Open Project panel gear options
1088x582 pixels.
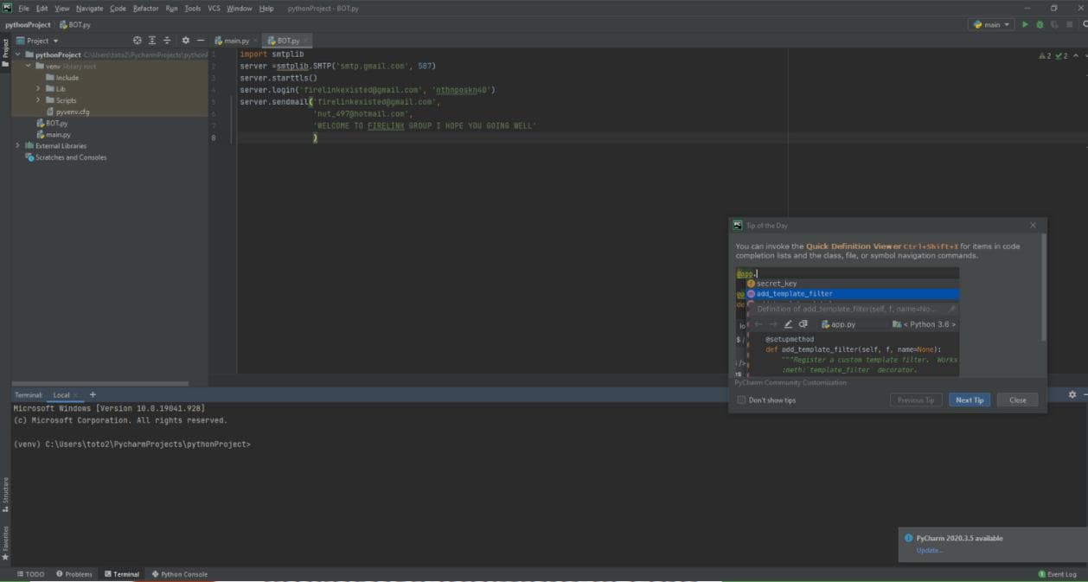coord(185,41)
